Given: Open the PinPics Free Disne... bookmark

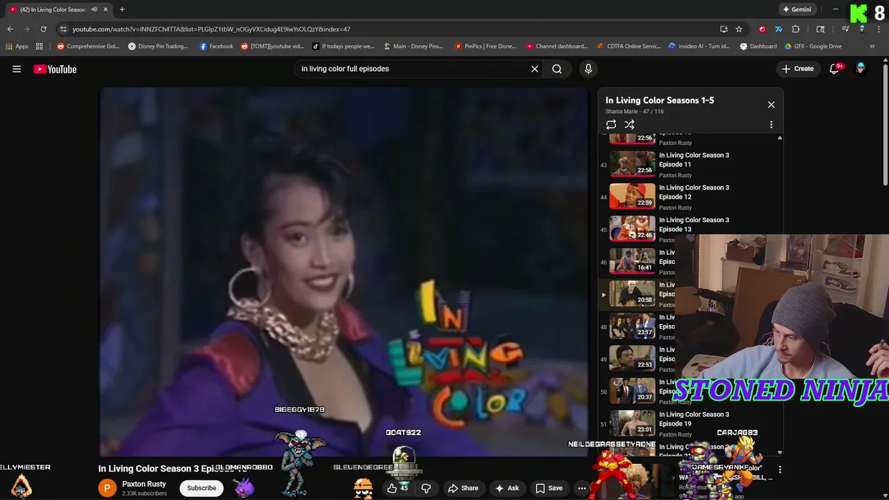Looking at the screenshot, I should coord(485,47).
